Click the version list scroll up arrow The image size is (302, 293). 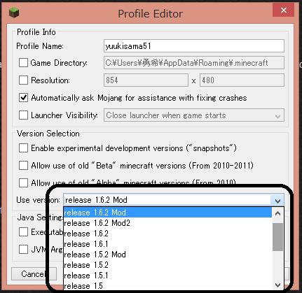coord(277,213)
